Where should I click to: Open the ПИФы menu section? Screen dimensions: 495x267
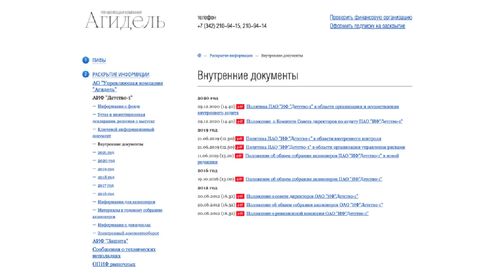click(99, 61)
